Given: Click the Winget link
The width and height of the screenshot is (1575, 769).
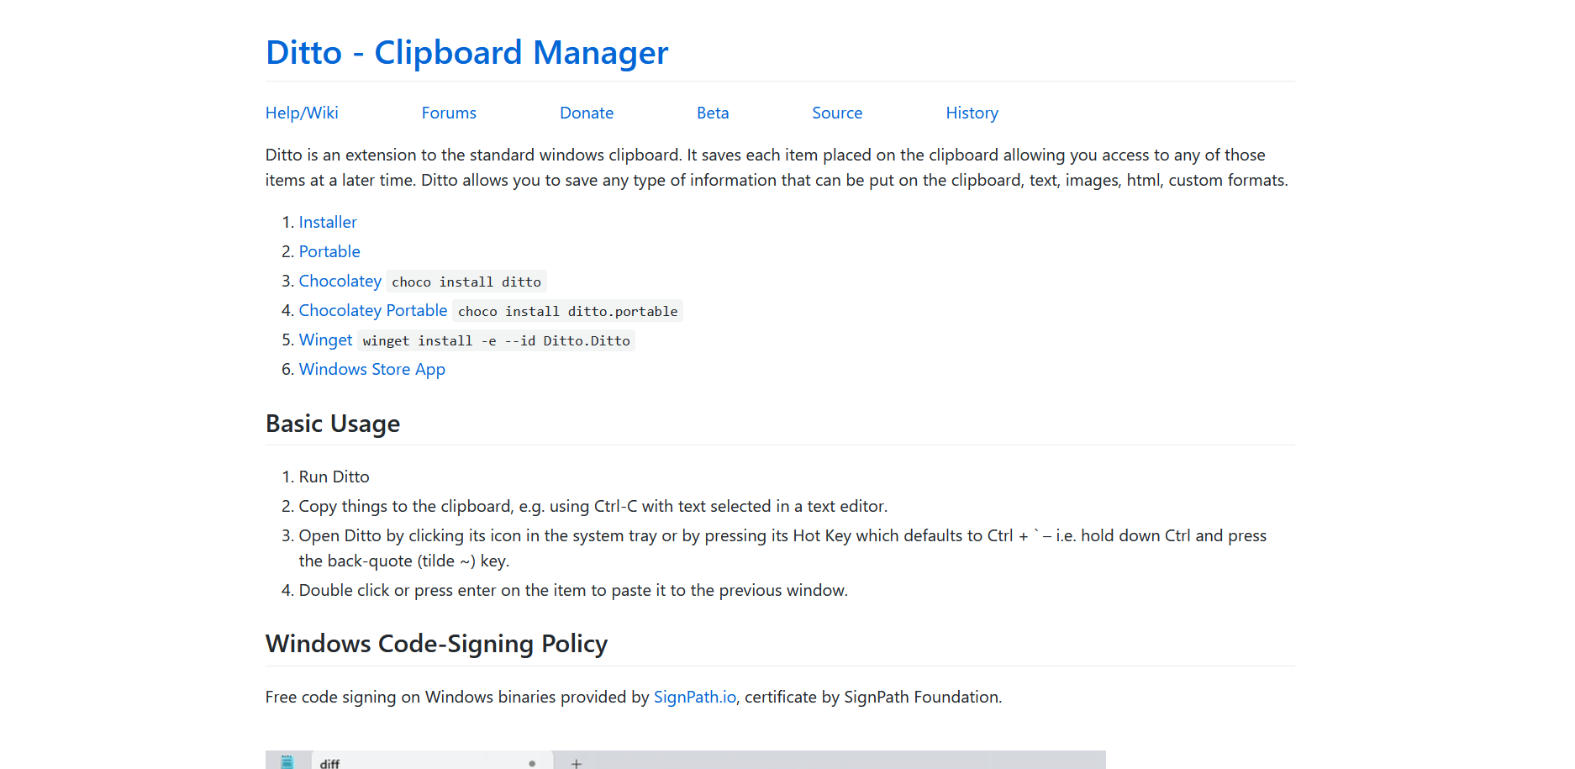Looking at the screenshot, I should 325,340.
